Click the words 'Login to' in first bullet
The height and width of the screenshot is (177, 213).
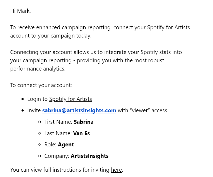click(37, 99)
